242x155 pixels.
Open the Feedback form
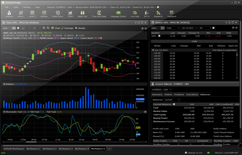click(x=172, y=14)
